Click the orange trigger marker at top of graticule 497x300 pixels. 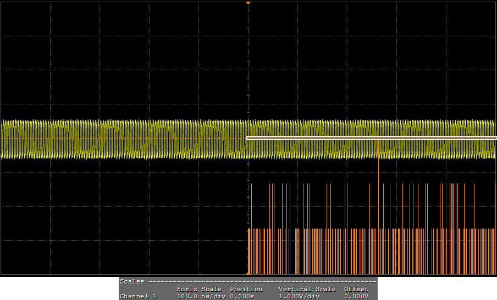click(248, 3)
